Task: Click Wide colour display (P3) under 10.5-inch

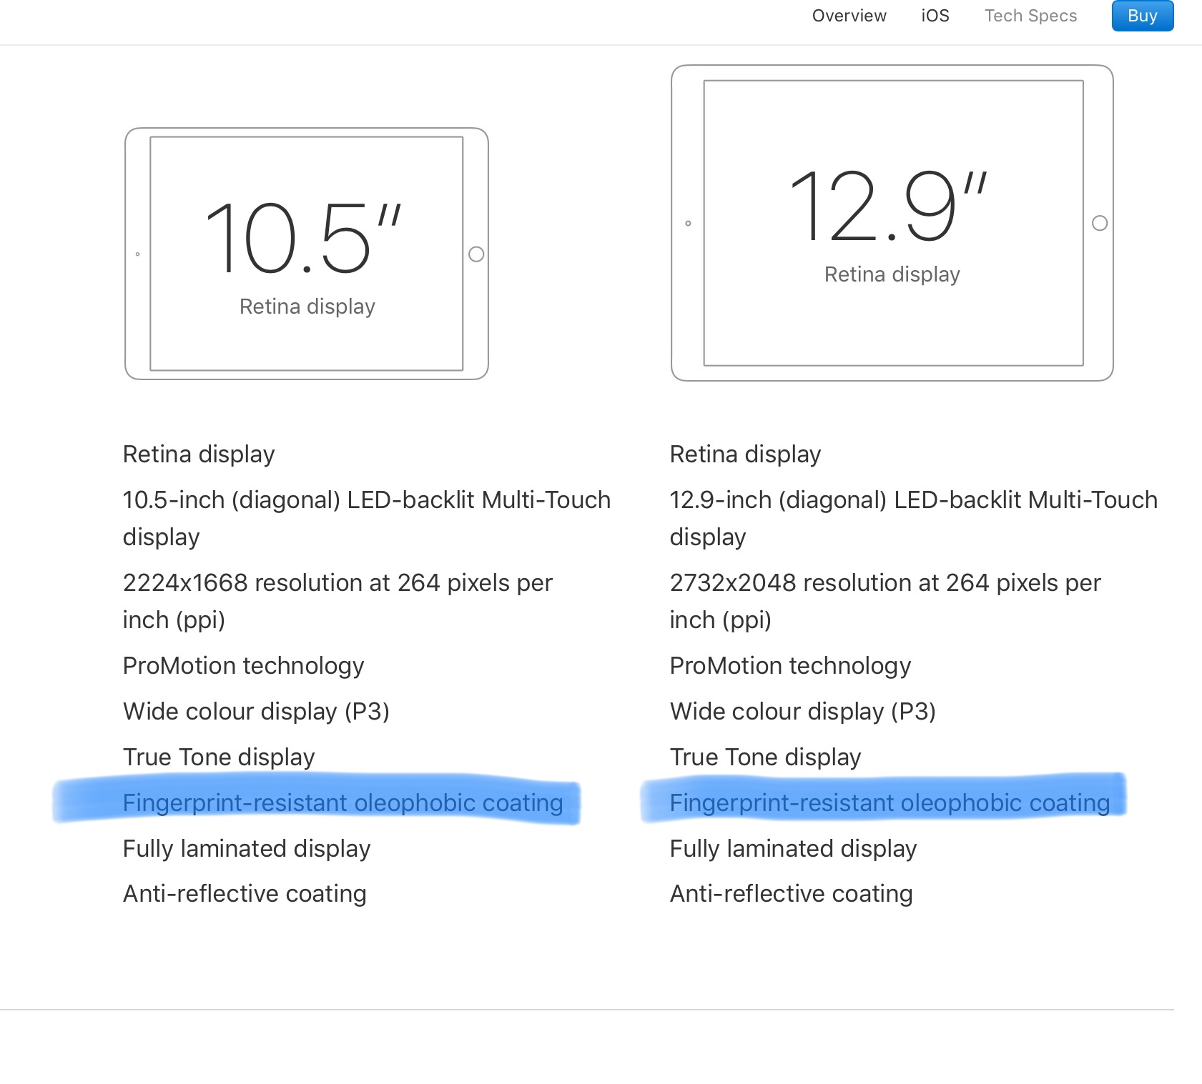Action: [x=256, y=712]
